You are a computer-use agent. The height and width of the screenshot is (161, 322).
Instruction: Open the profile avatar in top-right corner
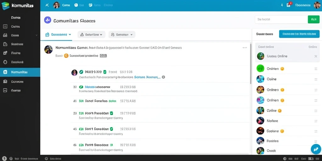pos(317,5)
